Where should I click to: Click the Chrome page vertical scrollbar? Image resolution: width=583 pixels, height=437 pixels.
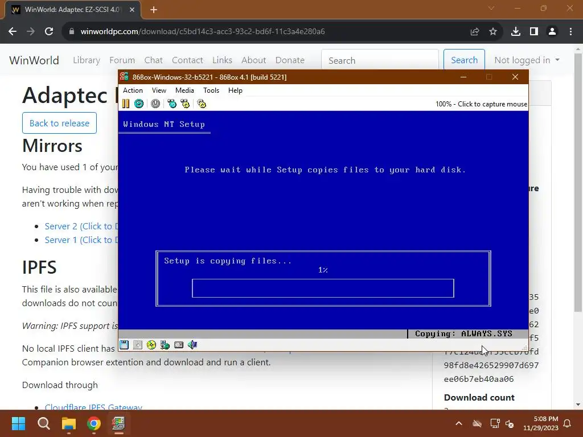578,182
